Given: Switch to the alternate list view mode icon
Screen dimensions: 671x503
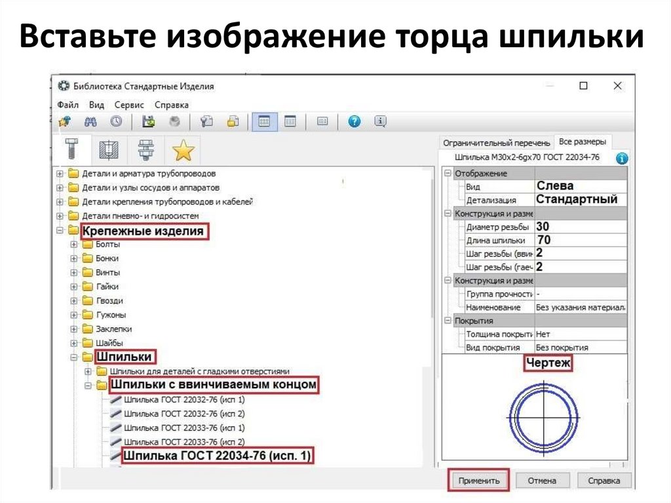Looking at the screenshot, I should point(290,121).
